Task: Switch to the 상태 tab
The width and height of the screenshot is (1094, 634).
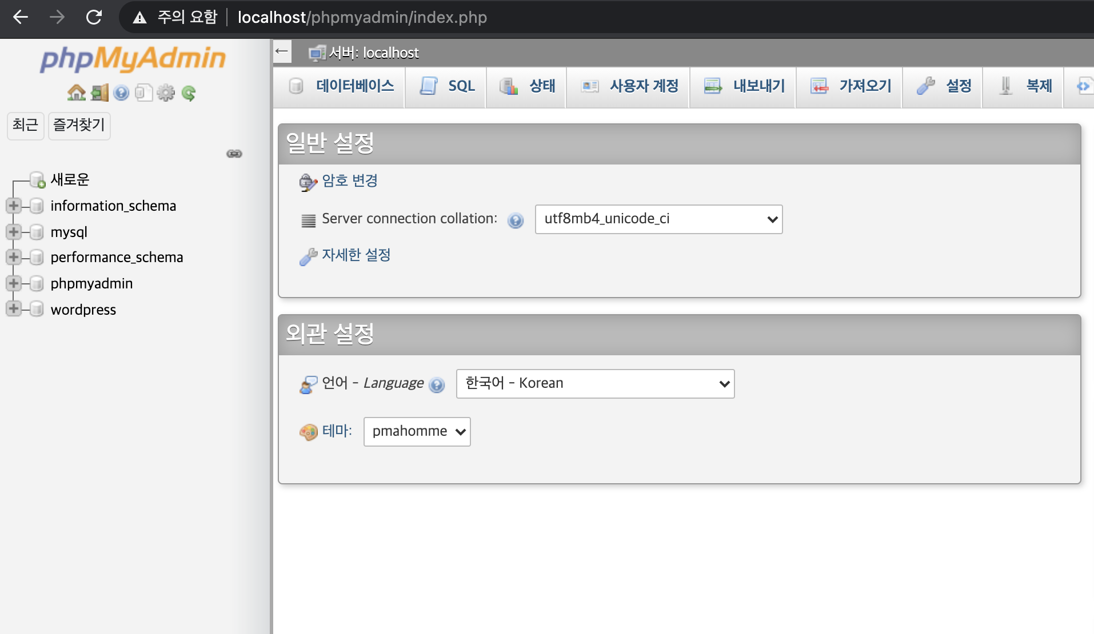Action: click(x=526, y=87)
